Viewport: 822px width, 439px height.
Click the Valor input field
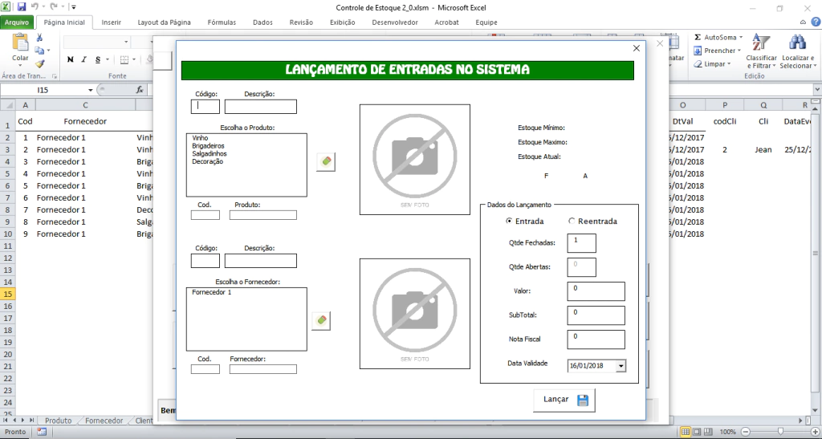coord(596,291)
